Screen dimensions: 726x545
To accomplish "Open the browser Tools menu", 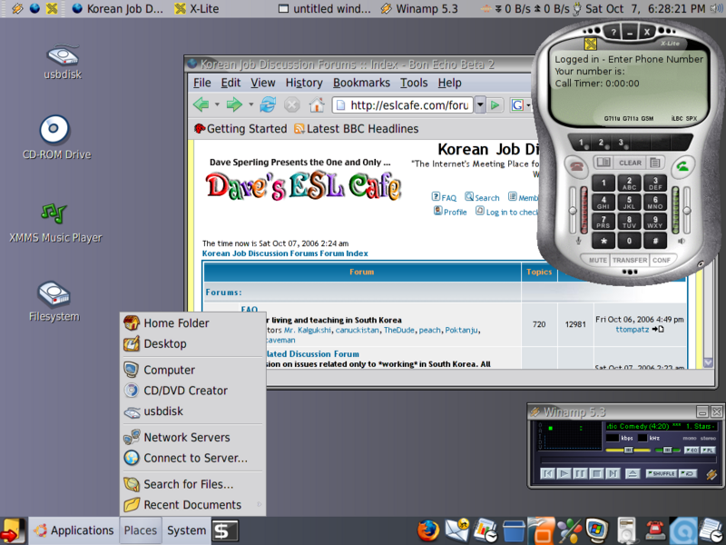I will (414, 83).
